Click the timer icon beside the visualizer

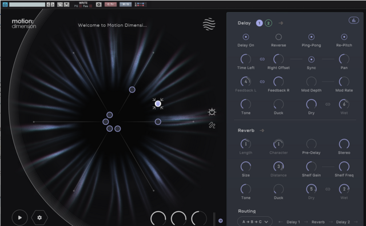pyautogui.click(x=212, y=112)
